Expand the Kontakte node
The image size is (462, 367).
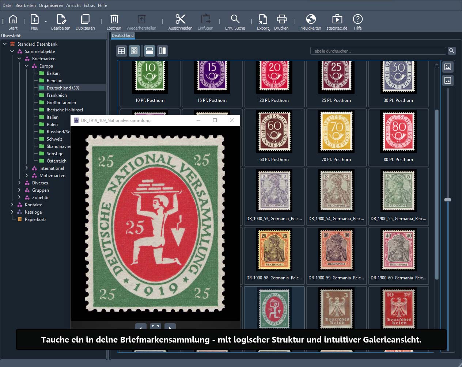click(x=12, y=204)
